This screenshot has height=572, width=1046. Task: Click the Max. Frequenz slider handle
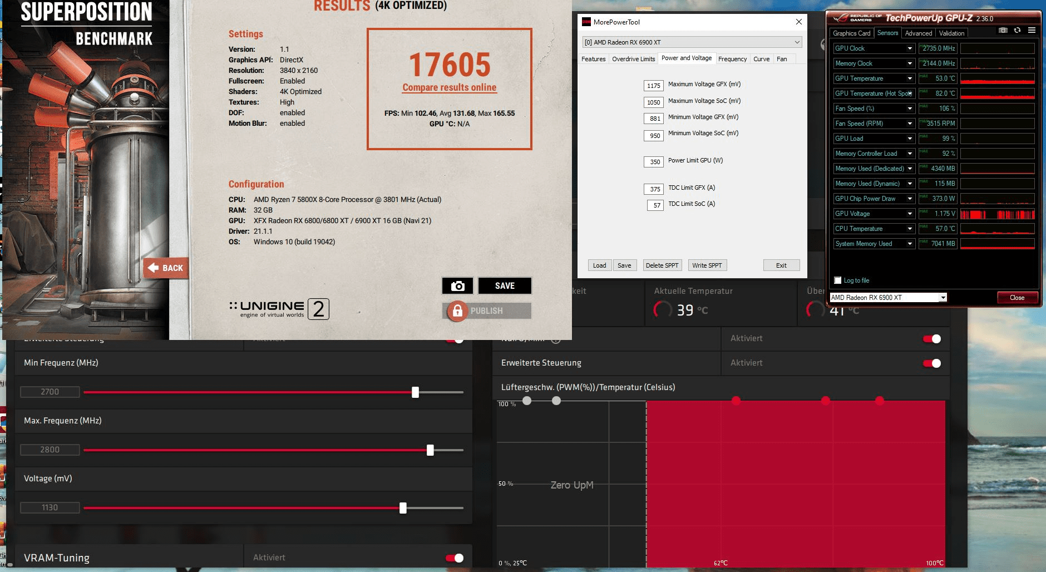(430, 450)
